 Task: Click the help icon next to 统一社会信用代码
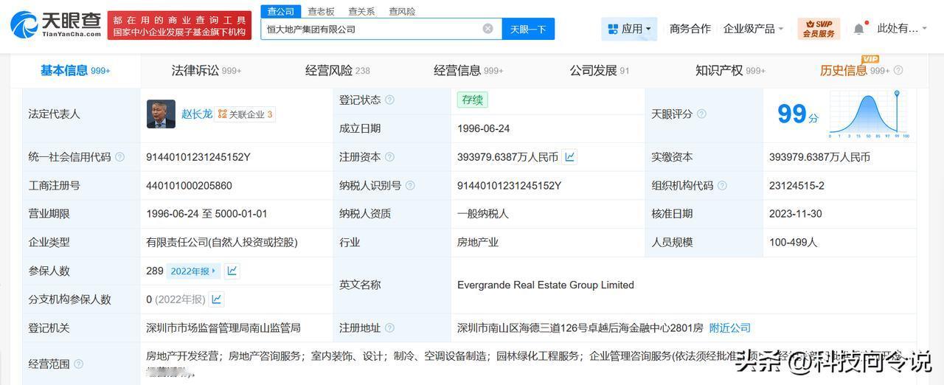pyautogui.click(x=120, y=157)
